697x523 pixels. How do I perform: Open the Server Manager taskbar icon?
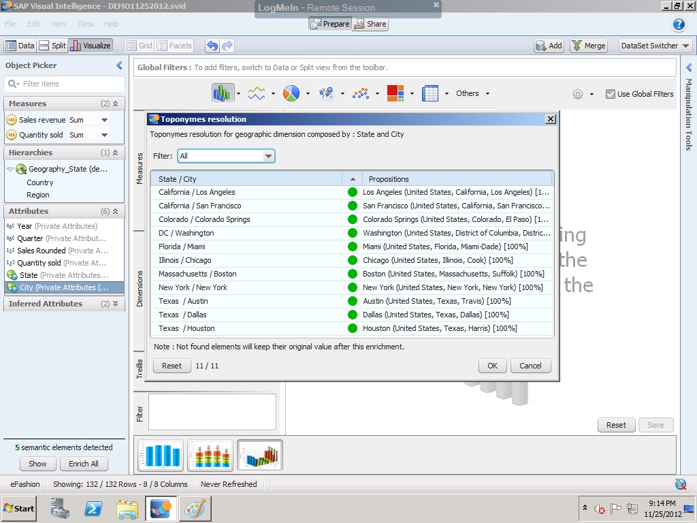click(60, 508)
